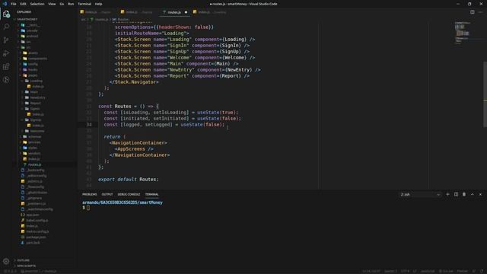
Task: Open the Explorer view in activity bar
Action: click(6, 14)
